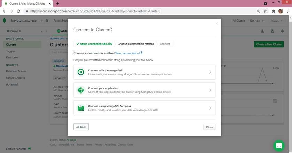Click the Atlas Blog footer link
Screen dimensions: 292x153
(110, 145)
